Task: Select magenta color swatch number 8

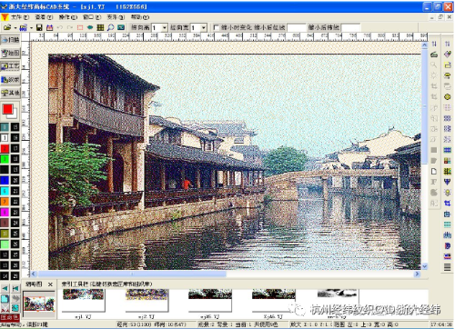Action: (5, 212)
